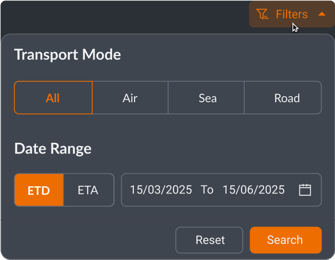The image size is (335, 260).
Task: Click the Filters label text
Action: click(x=292, y=14)
